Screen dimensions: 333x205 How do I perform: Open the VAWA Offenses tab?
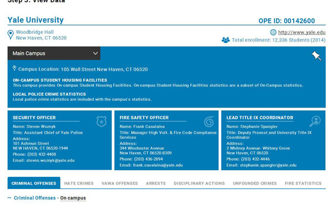coord(119,183)
